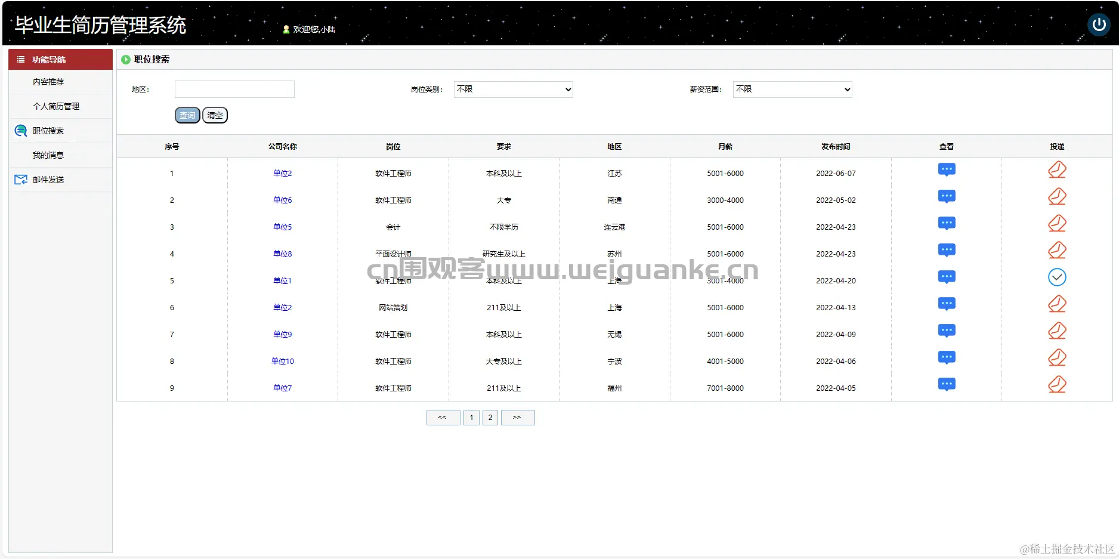
Task: Go to page 1
Action: 471,418
